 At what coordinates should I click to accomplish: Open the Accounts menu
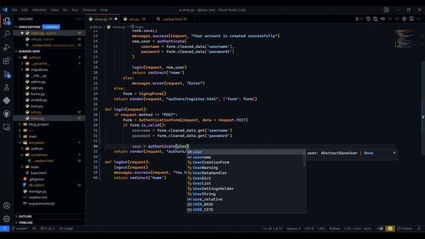tap(7, 205)
